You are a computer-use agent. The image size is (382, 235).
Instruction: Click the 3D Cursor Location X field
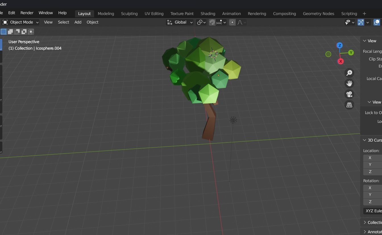pos(373,158)
